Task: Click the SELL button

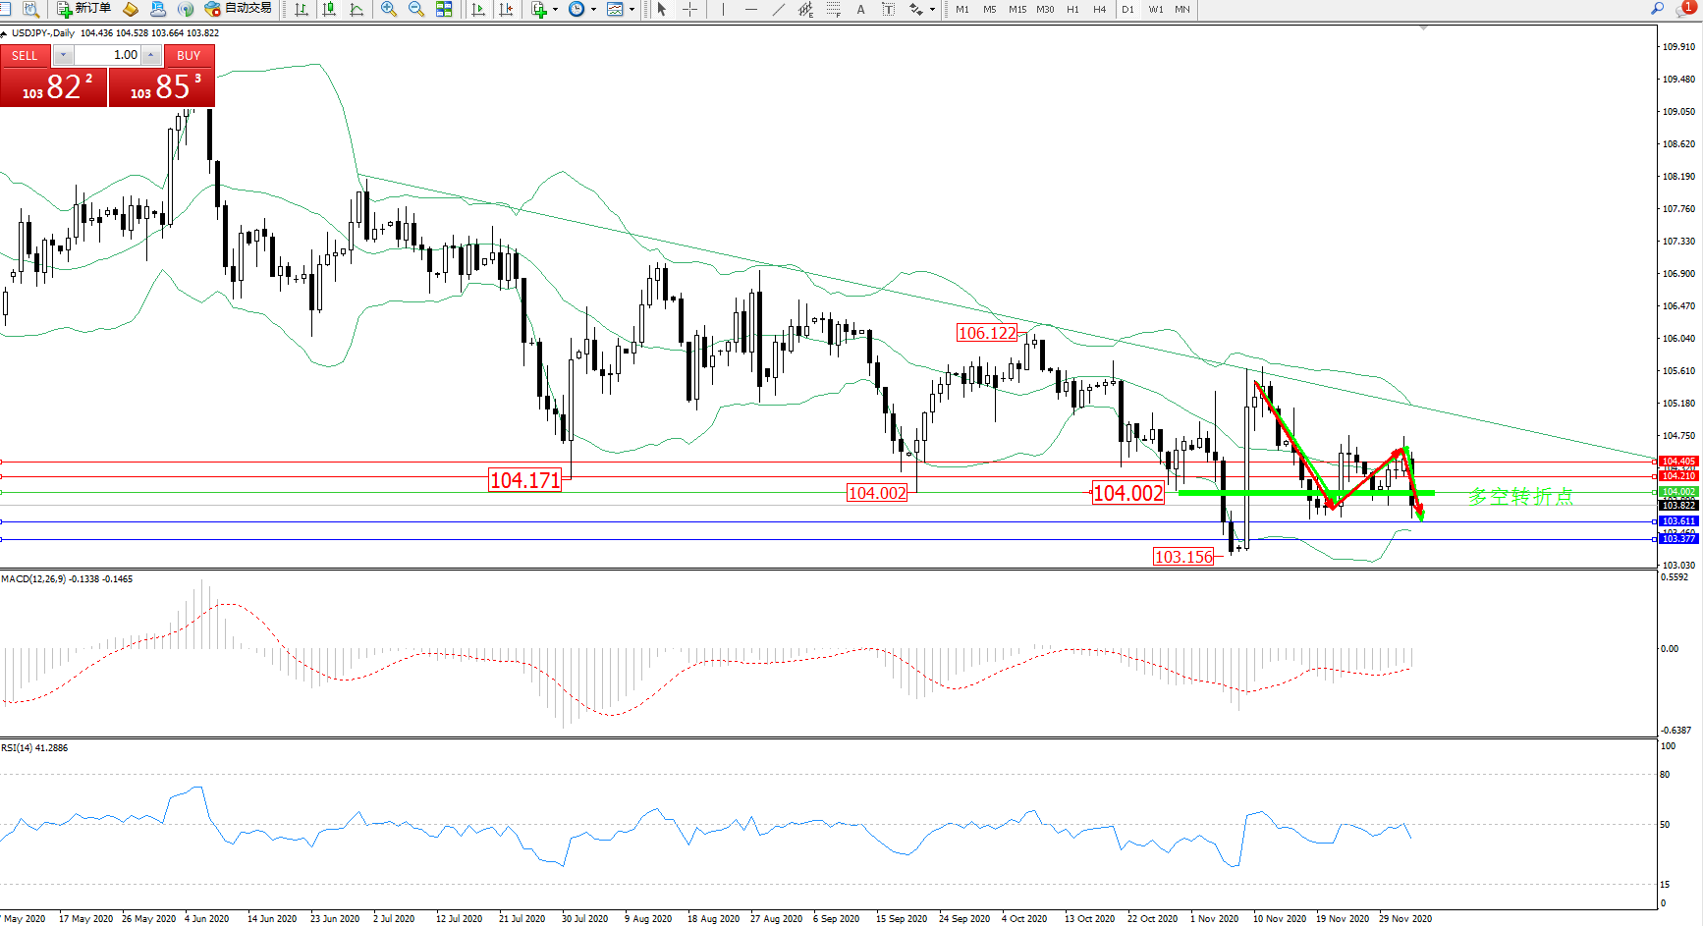Action: [x=25, y=56]
